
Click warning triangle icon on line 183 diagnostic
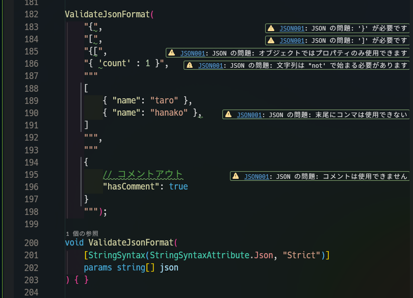pos(271,28)
